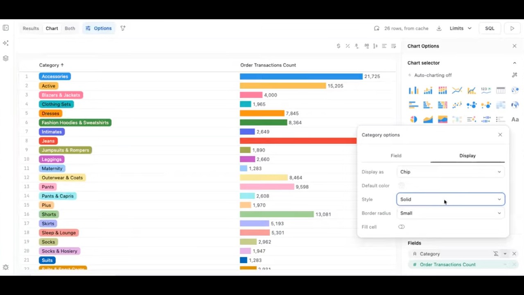Select the globe map chart type
Screen dimensions: 524x295
coord(515,105)
